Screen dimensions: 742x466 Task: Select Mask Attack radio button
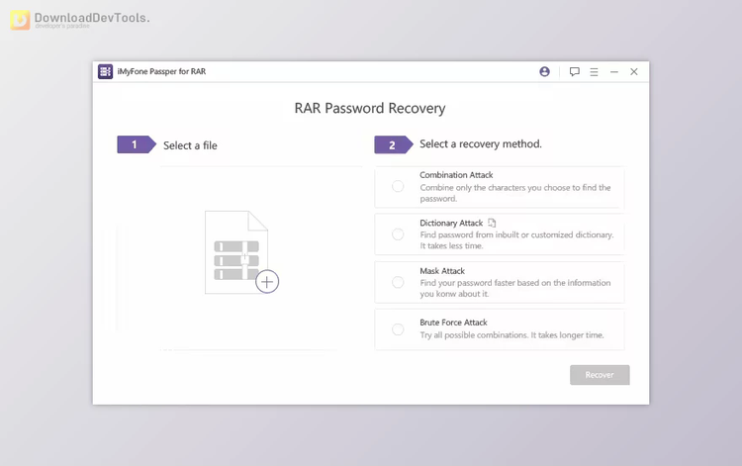point(398,282)
